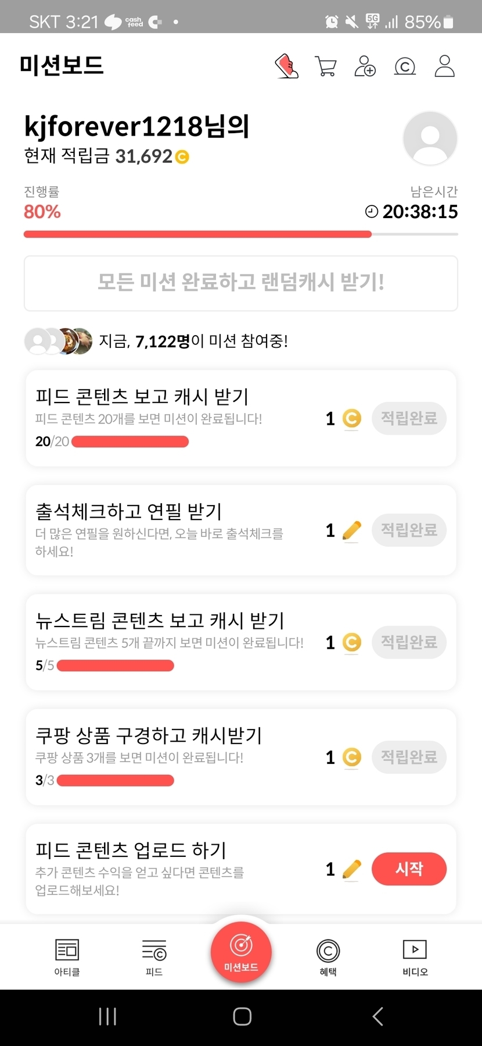Tap the pencil icon on 피드 콘텐츠 업로드
Image resolution: width=482 pixels, height=1046 pixels.
pyautogui.click(x=352, y=870)
